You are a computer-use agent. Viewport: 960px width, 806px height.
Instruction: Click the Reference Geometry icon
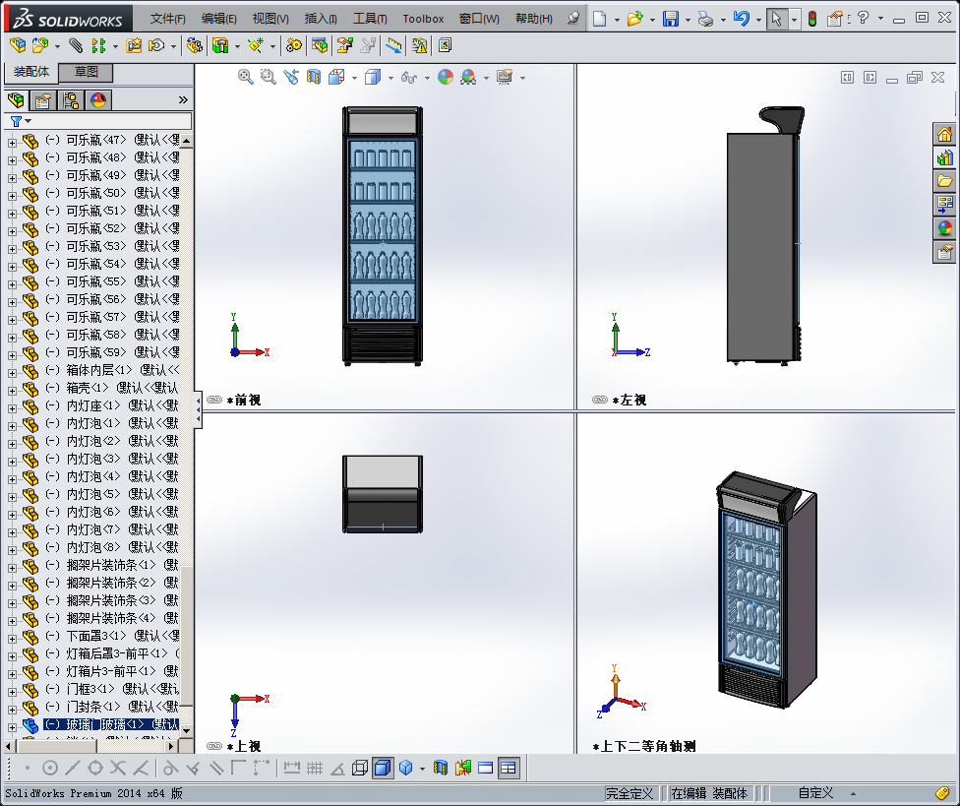click(x=256, y=45)
